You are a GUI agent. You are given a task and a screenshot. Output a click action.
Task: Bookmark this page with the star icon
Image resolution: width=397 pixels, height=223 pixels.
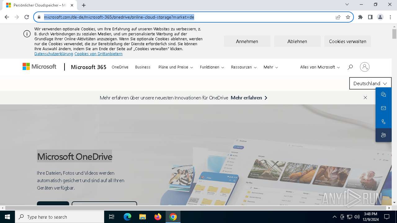click(x=348, y=17)
